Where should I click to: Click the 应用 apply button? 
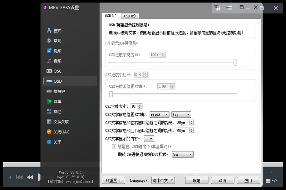pos(248,180)
